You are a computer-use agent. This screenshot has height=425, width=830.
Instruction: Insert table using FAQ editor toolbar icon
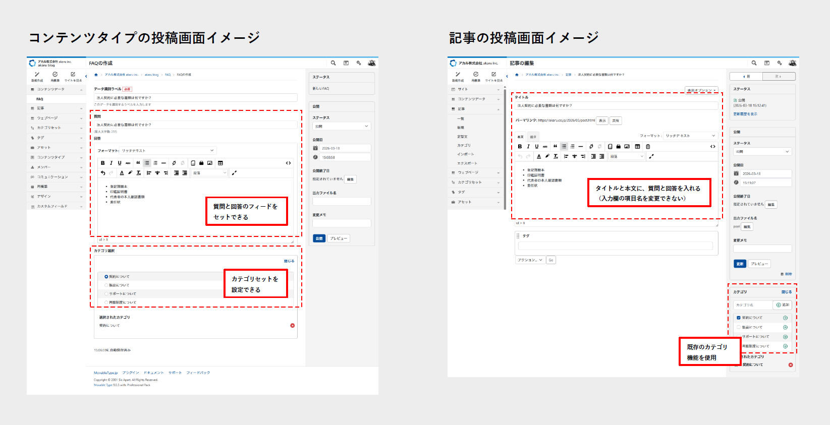(220, 163)
